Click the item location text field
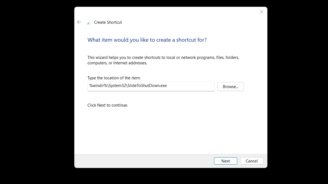Viewport: 328px width, 184px height. (x=151, y=86)
